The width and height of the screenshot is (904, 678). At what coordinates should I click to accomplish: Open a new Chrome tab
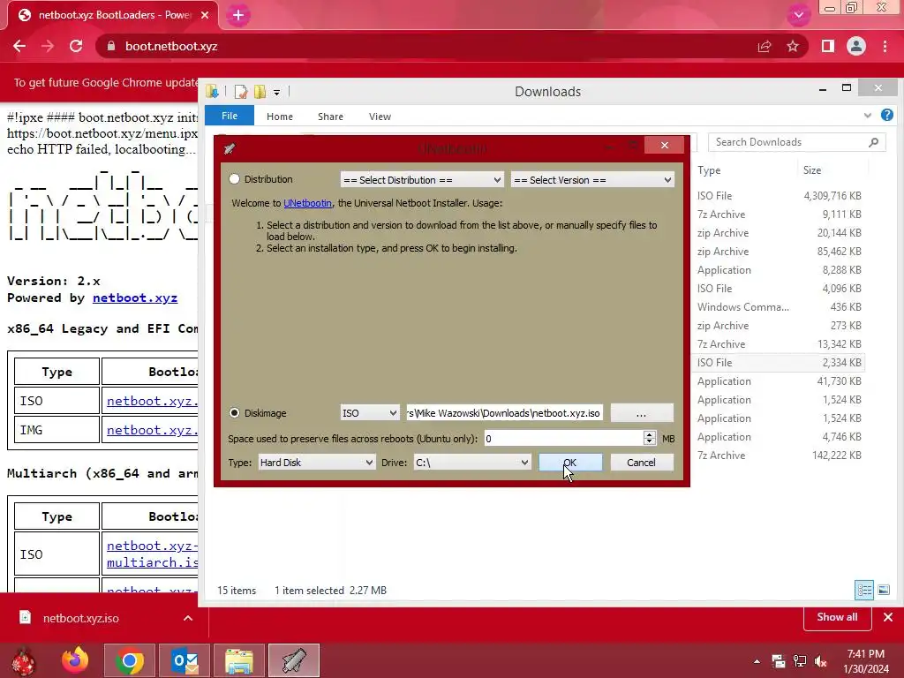pyautogui.click(x=238, y=15)
